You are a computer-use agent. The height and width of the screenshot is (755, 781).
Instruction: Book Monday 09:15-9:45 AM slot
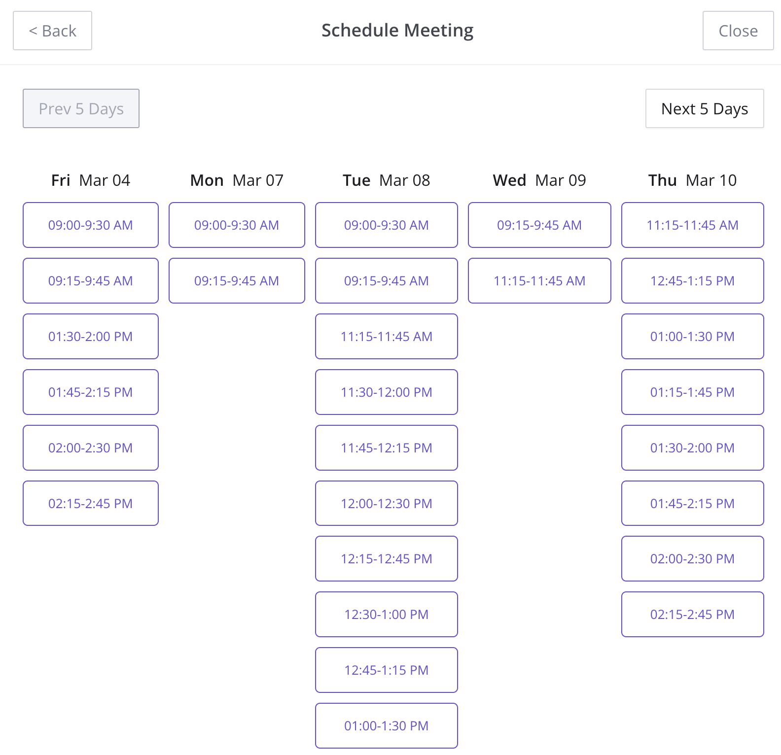(237, 281)
